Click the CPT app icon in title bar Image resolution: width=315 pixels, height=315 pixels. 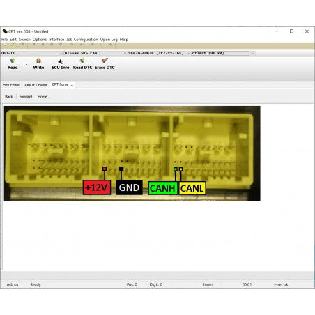[5, 31]
